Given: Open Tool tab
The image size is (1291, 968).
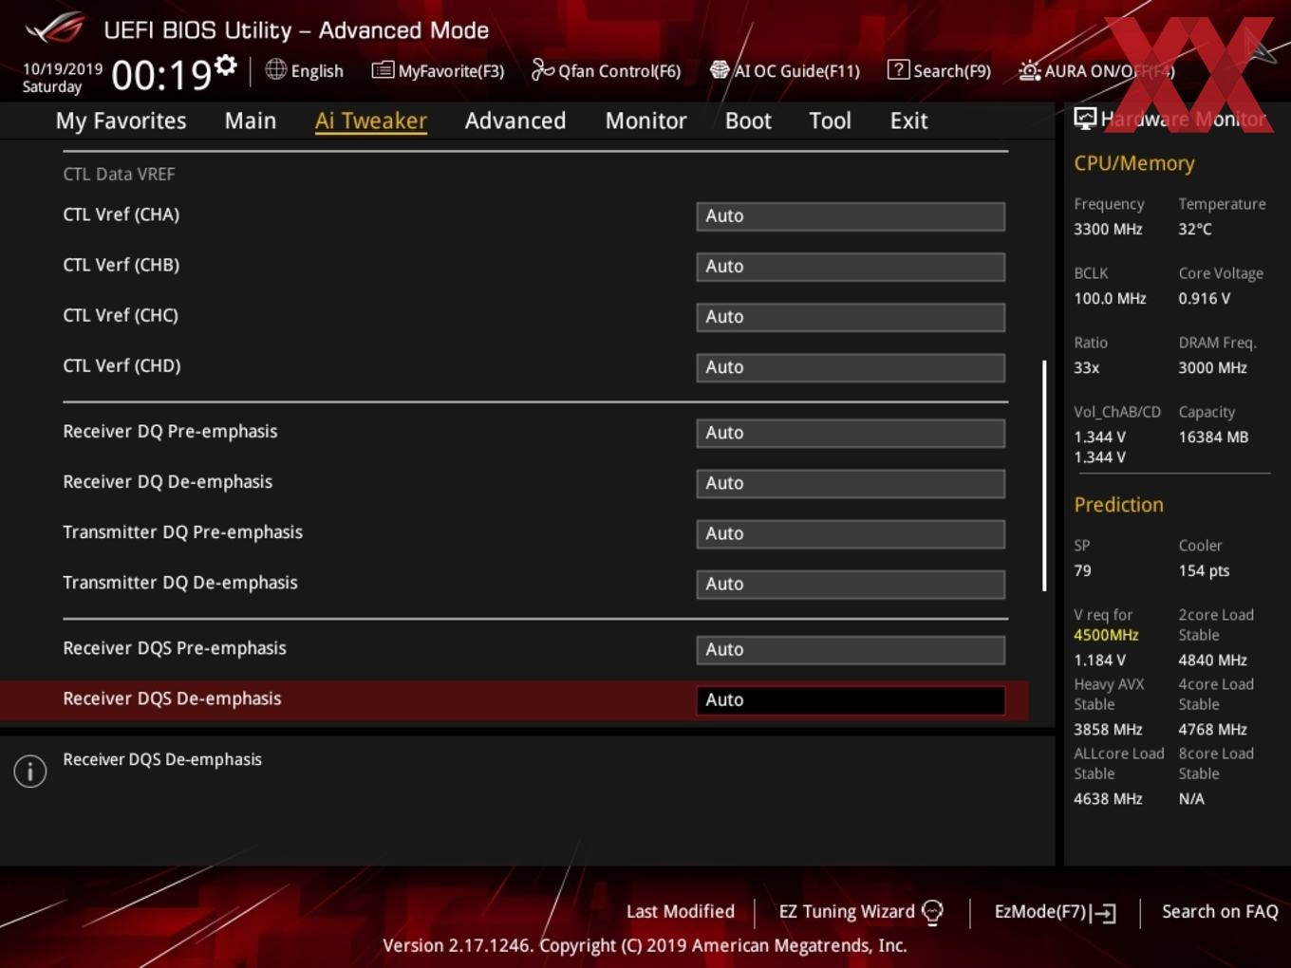Looking at the screenshot, I should (x=830, y=121).
